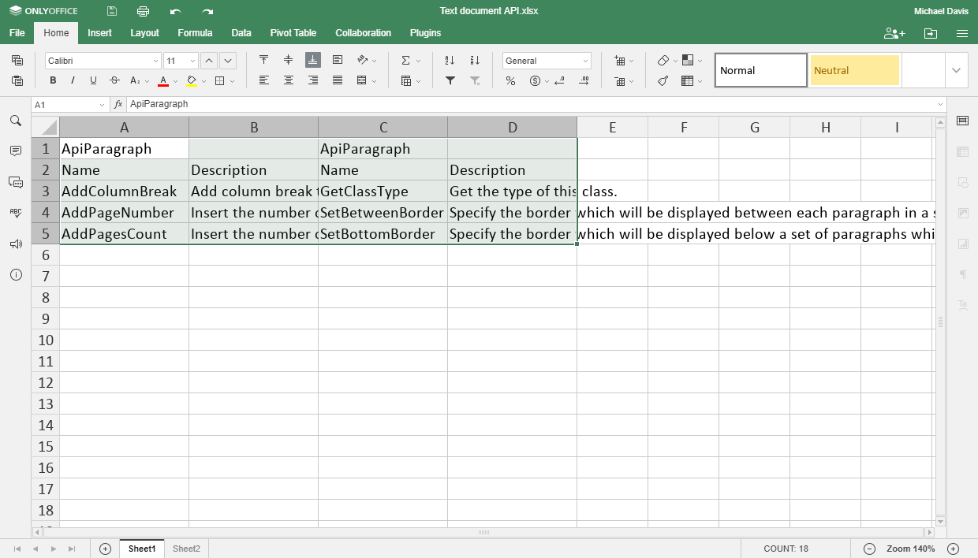Toggle wrap text for the selected cells
Viewport: 978px width, 558px height.
pyautogui.click(x=338, y=59)
